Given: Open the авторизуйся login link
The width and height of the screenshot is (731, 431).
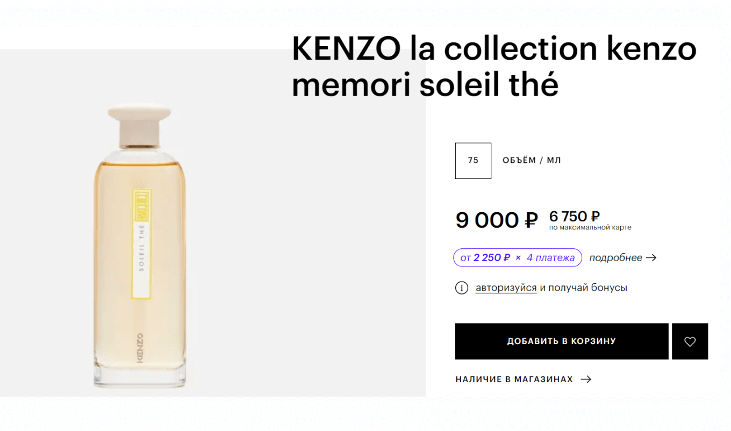Looking at the screenshot, I should (506, 288).
